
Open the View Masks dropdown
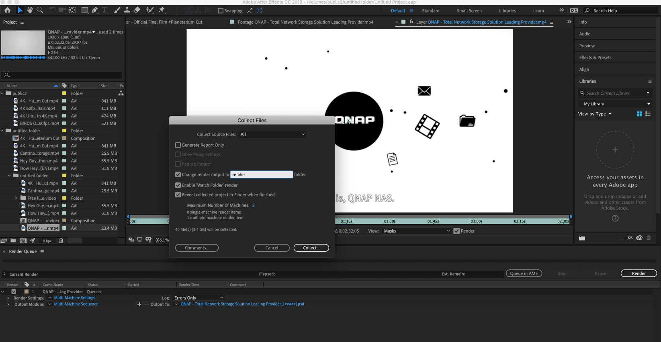coord(417,231)
